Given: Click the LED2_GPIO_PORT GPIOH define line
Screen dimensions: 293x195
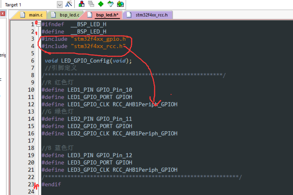Looking at the screenshot, I should click(x=87, y=126).
